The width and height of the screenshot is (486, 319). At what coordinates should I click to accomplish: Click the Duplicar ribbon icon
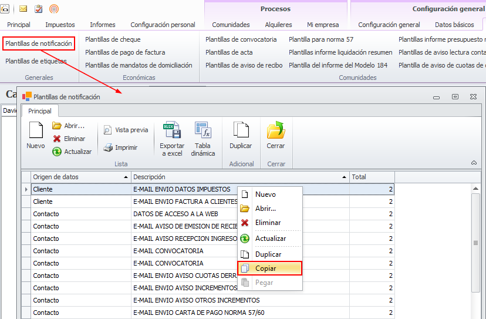[240, 130]
